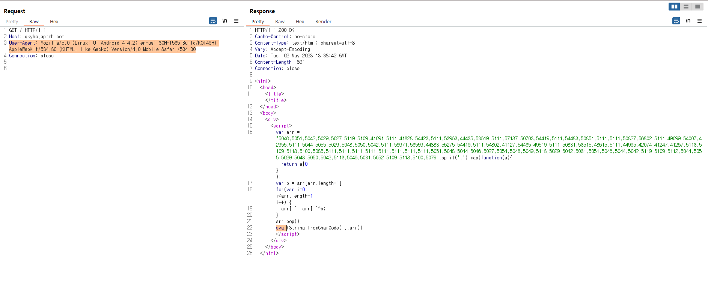The height and width of the screenshot is (291, 708).
Task: Open the Response Render tab
Action: [323, 22]
